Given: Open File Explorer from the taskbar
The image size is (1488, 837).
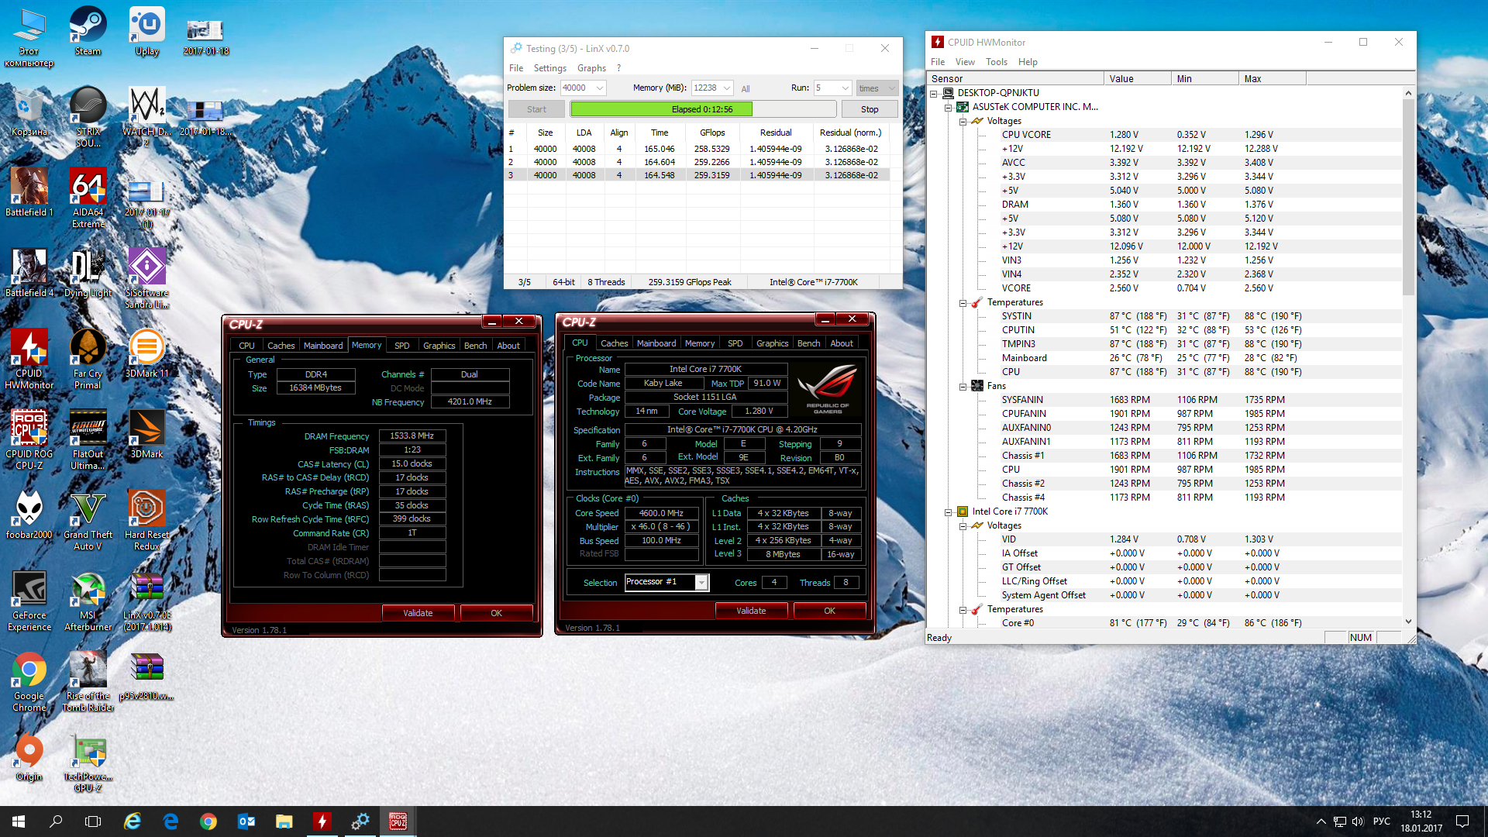Looking at the screenshot, I should point(284,821).
